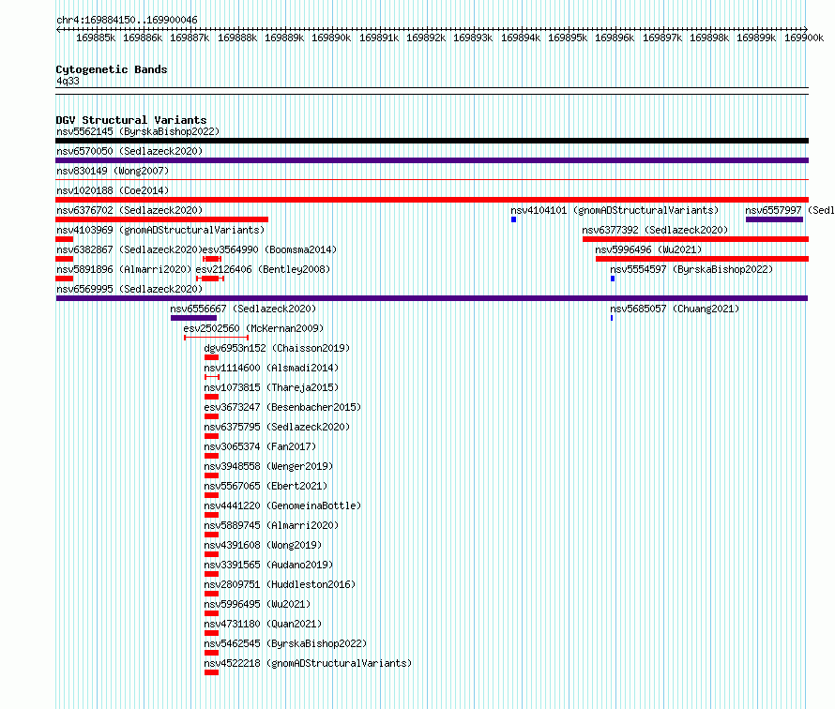Click the tiny blue mark under nsv5685057
This screenshot has height=709, width=835.
(x=612, y=318)
